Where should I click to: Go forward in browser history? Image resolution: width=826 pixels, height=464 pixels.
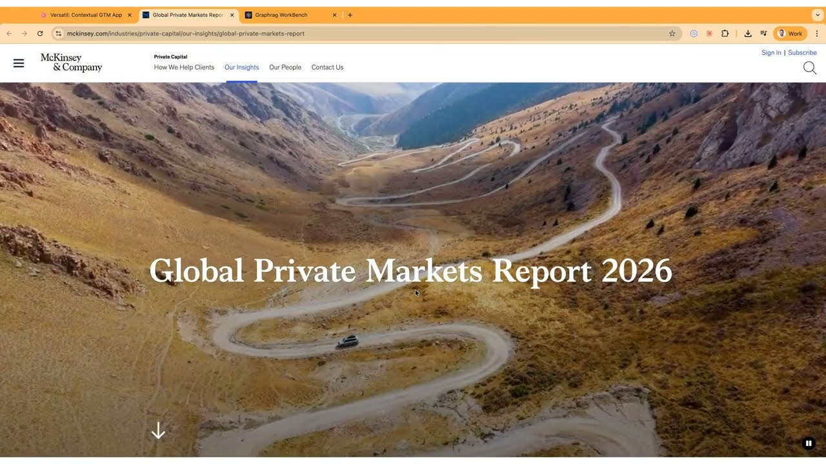tap(25, 34)
